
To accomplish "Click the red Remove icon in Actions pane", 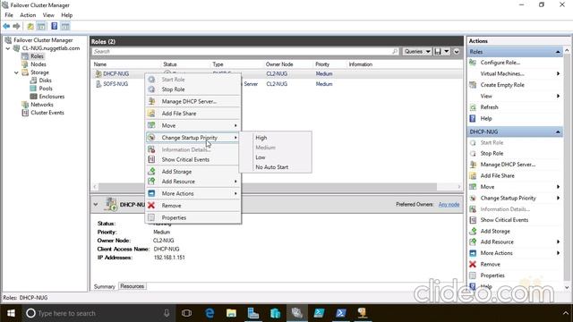I will point(473,264).
